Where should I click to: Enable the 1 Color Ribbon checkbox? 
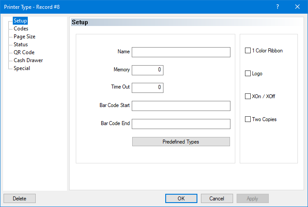(248, 51)
